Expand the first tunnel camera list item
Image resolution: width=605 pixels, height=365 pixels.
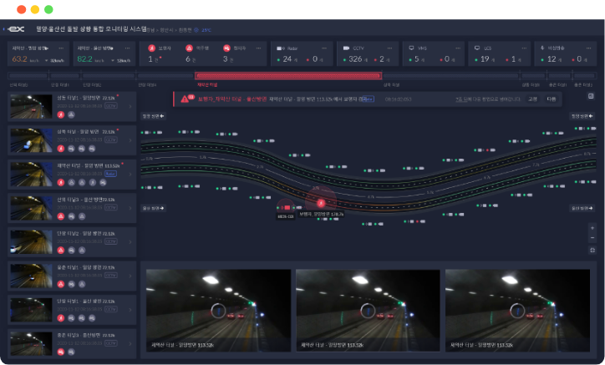pyautogui.click(x=130, y=107)
